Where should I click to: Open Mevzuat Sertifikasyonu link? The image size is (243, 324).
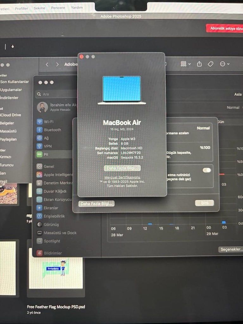(x=122, y=177)
